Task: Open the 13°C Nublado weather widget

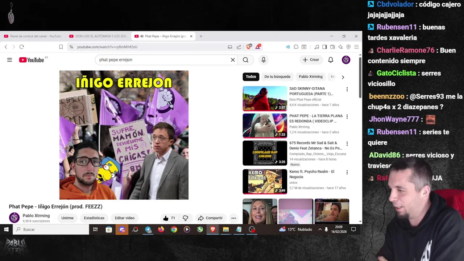Action: 295,229
